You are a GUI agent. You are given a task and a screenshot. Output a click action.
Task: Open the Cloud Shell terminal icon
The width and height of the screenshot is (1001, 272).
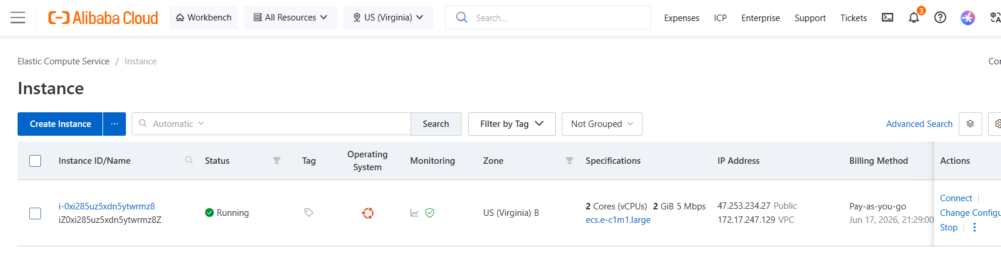coord(887,18)
